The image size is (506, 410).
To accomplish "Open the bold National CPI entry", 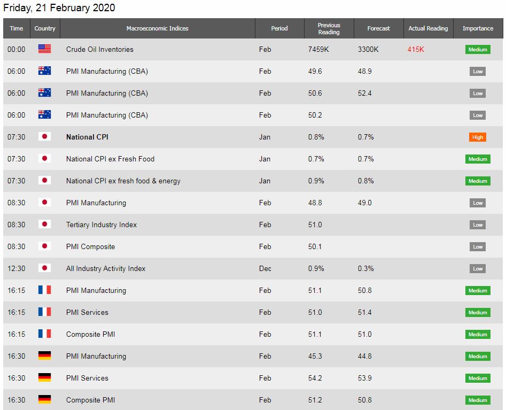I will (x=87, y=137).
